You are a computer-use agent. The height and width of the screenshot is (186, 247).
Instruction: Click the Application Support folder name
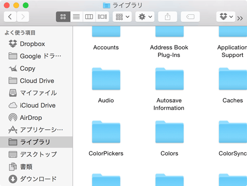click(232, 51)
